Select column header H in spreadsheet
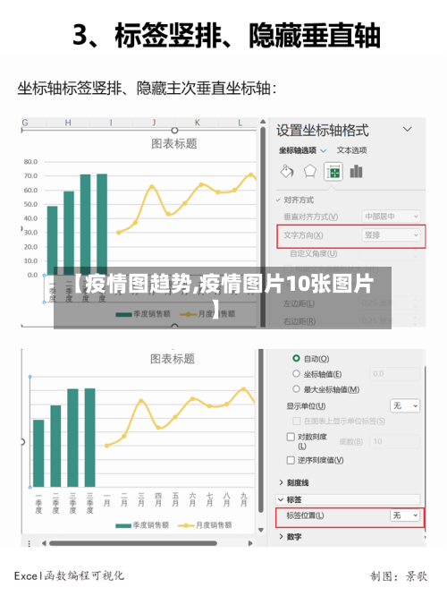447x596 pixels. [x=68, y=123]
